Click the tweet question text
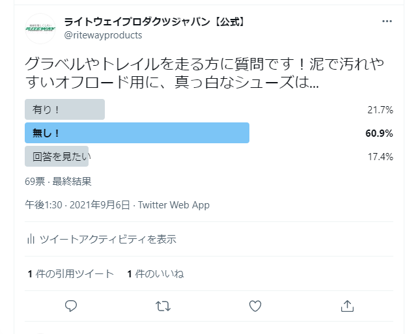The height and width of the screenshot is (334, 420). [x=204, y=73]
